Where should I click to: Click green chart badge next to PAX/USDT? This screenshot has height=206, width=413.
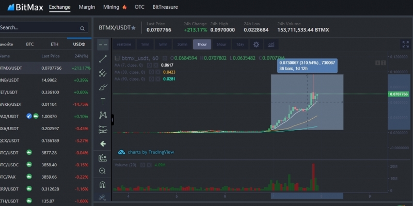pyautogui.click(x=36, y=116)
